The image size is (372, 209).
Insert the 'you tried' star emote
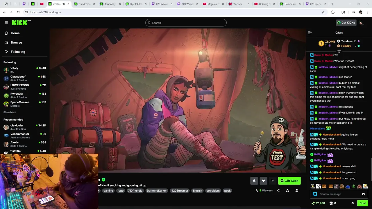pyautogui.click(x=313, y=186)
